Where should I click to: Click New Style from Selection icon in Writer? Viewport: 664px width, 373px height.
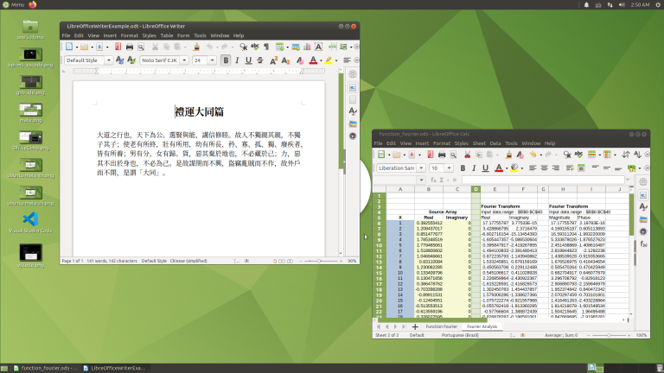pyautogui.click(x=131, y=60)
